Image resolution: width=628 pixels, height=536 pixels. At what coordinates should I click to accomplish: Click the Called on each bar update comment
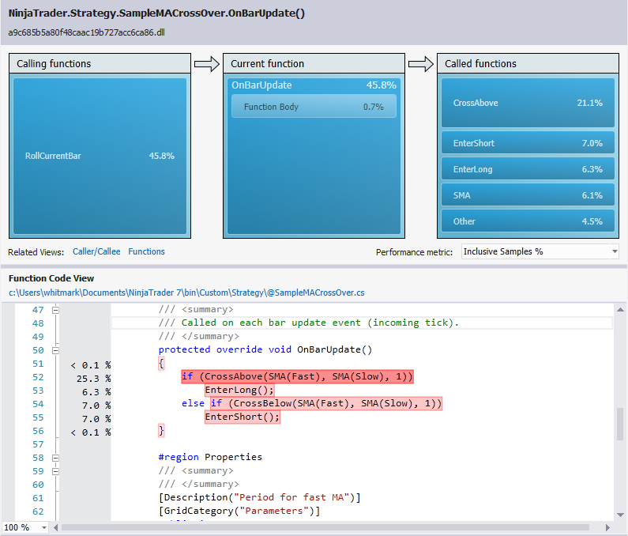(309, 323)
